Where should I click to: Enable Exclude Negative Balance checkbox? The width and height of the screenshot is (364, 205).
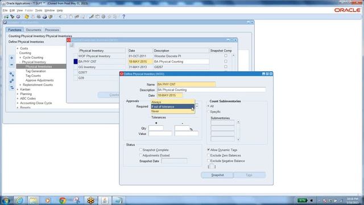pos(209,161)
